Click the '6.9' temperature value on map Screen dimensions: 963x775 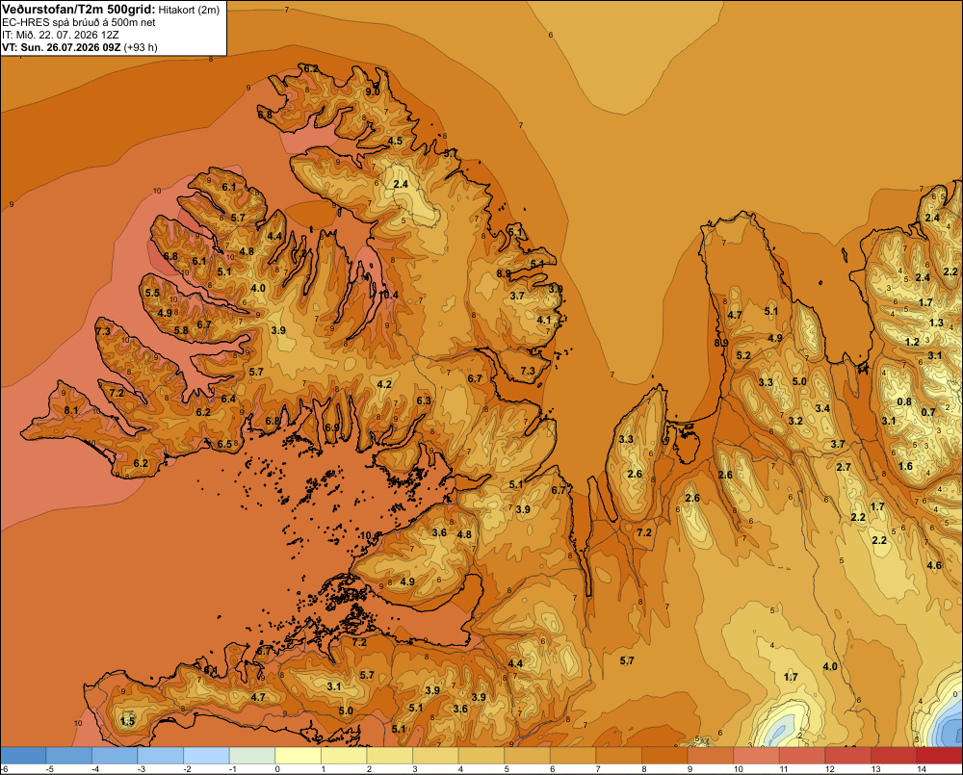pos(332,427)
